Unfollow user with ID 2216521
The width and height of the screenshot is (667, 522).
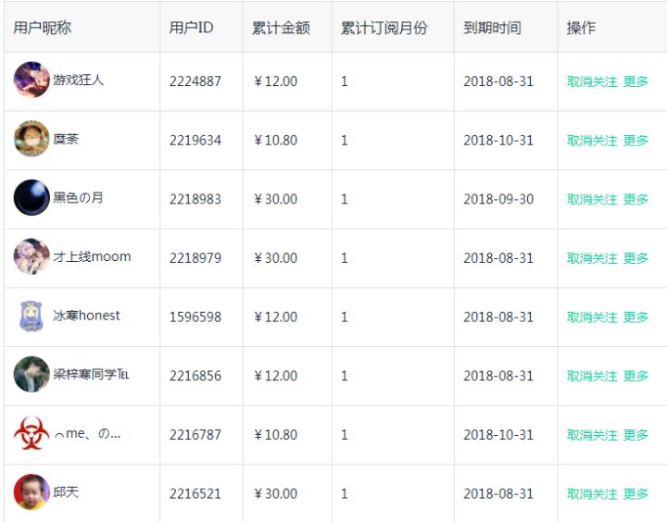pyautogui.click(x=591, y=494)
